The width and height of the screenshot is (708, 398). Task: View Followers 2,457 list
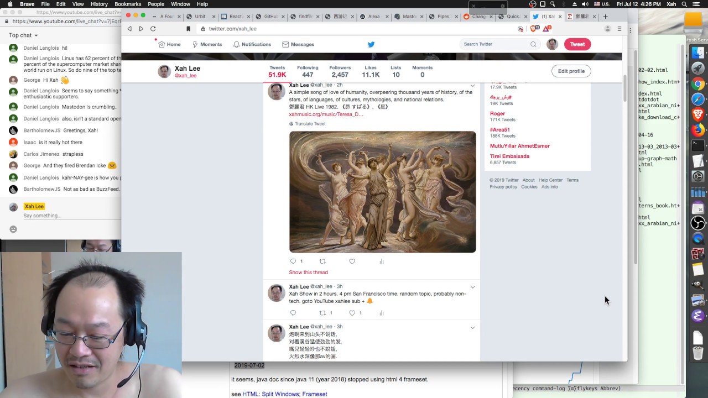pyautogui.click(x=340, y=71)
